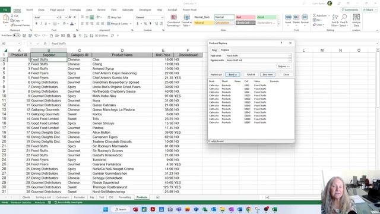Toggle Bold formatting

pyautogui.click(x=36, y=24)
